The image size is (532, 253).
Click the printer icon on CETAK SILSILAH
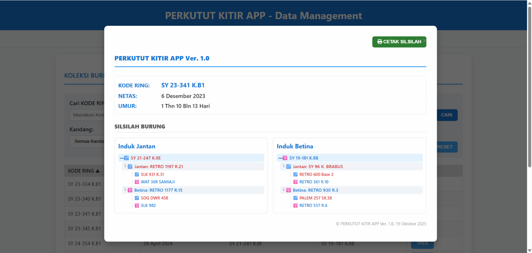pyautogui.click(x=380, y=42)
